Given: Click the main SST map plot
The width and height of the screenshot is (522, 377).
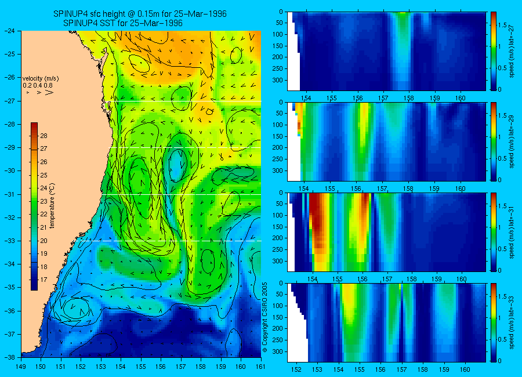Looking at the screenshot, I should [x=141, y=194].
